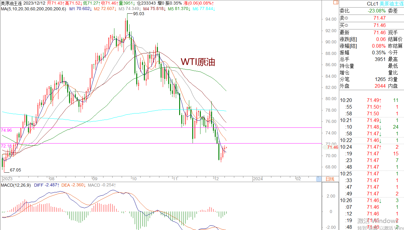This screenshot has width=404, height=230.
Task: Click the M1 70.602 moving average value
Action: tap(81, 9)
